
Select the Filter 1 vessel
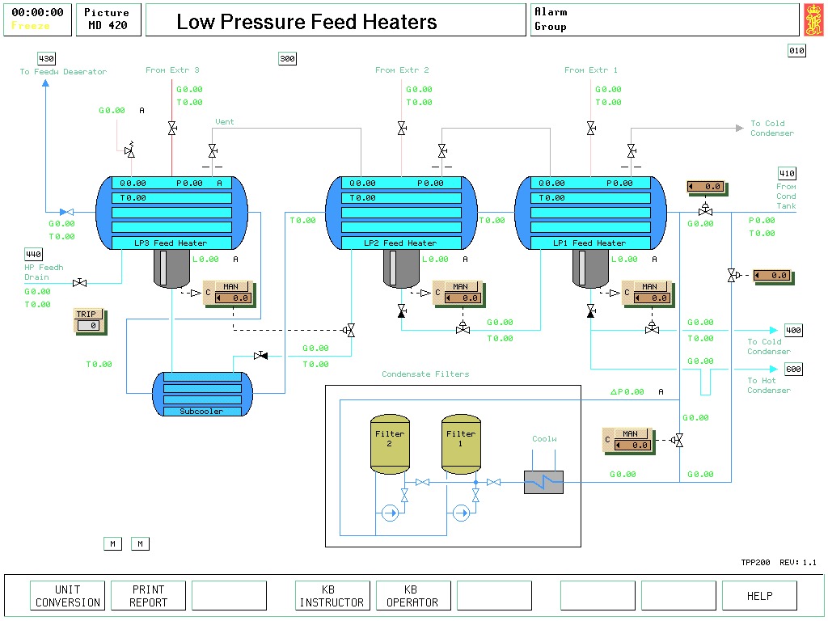(461, 444)
